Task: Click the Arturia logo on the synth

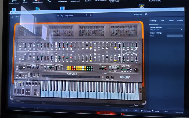Action: 72,74
